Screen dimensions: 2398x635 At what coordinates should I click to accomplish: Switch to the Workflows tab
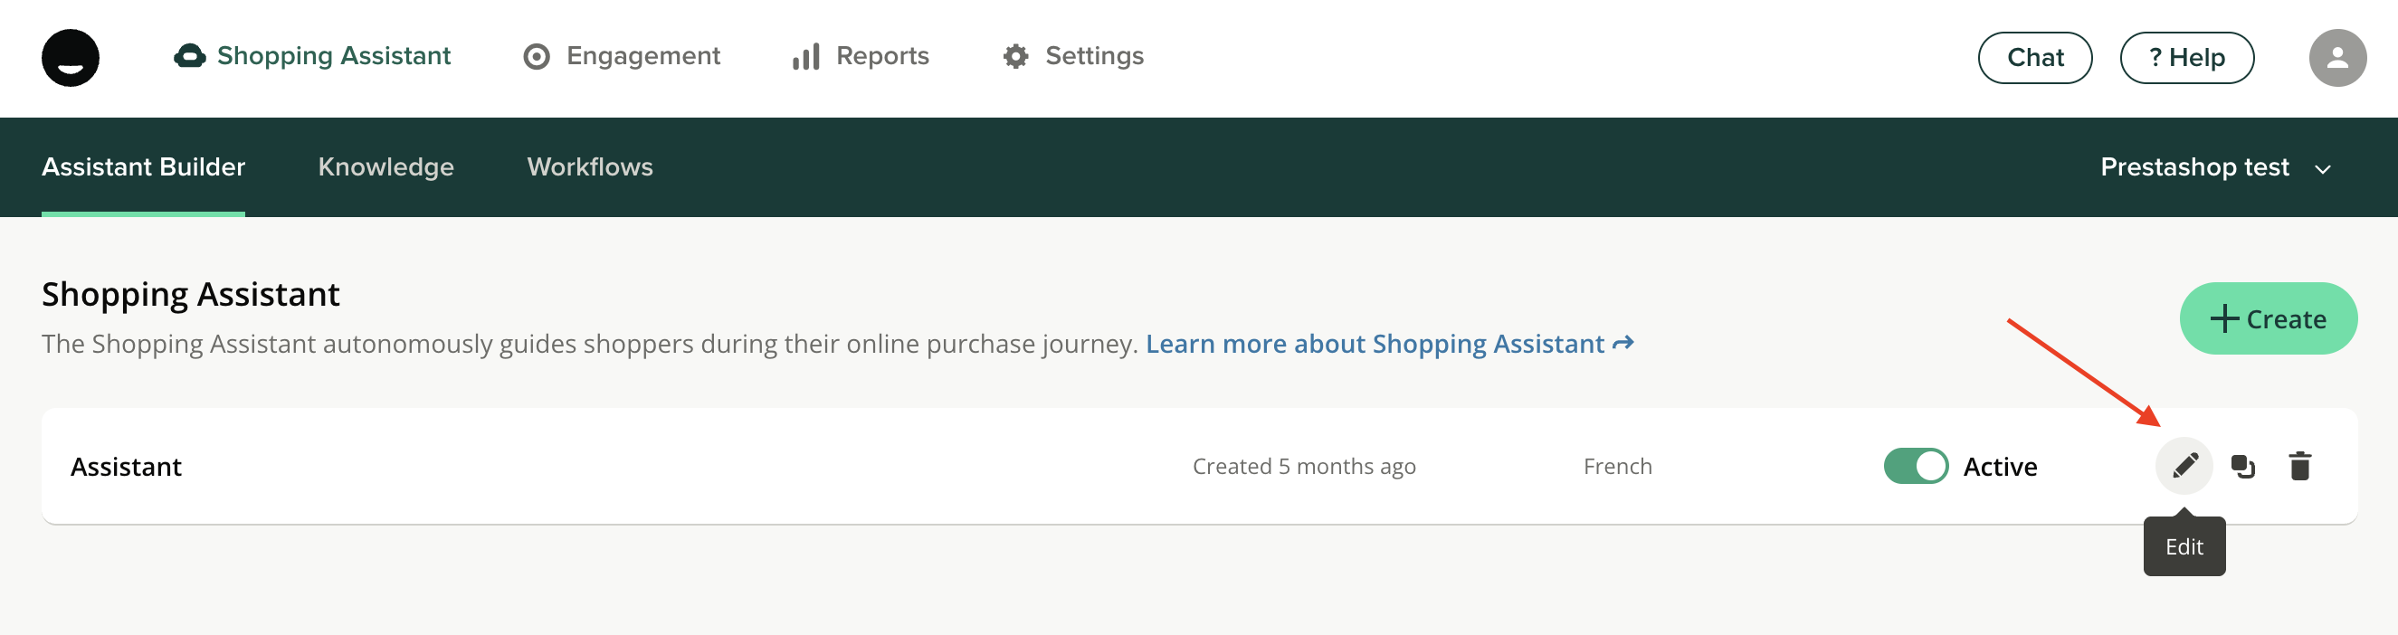pos(589,166)
